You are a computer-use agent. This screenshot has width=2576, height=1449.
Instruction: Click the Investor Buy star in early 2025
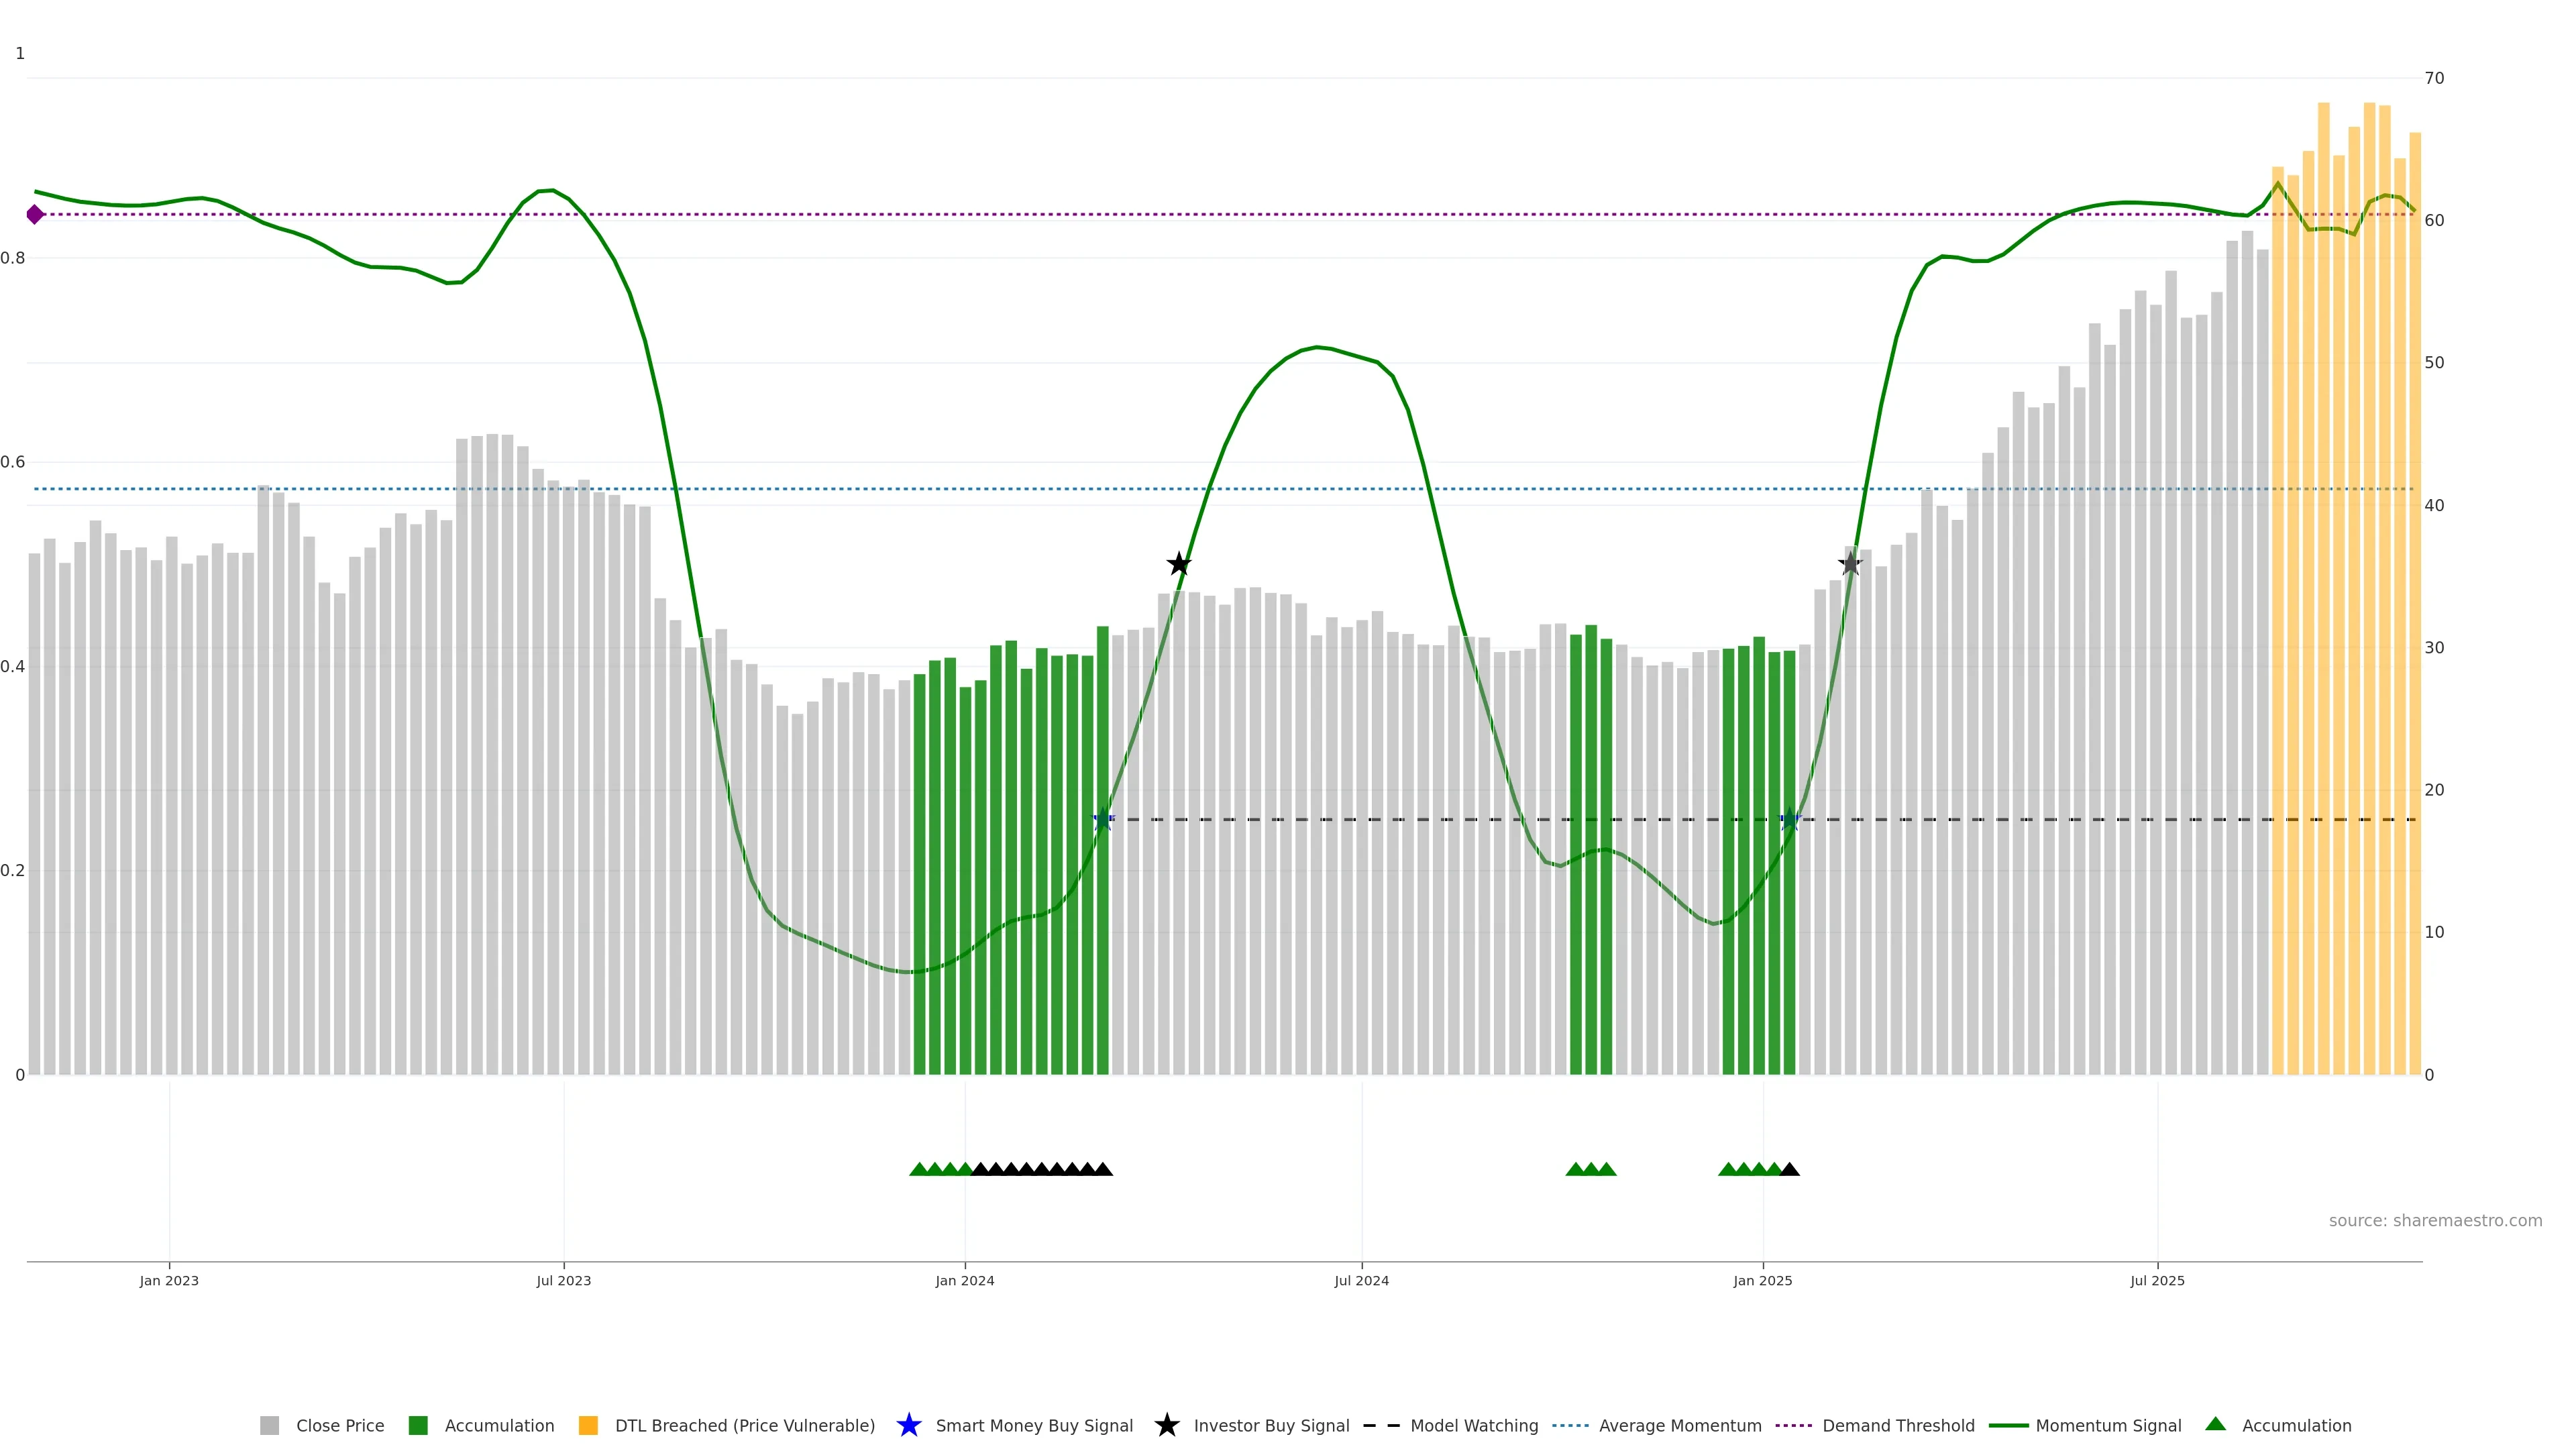[x=1850, y=564]
